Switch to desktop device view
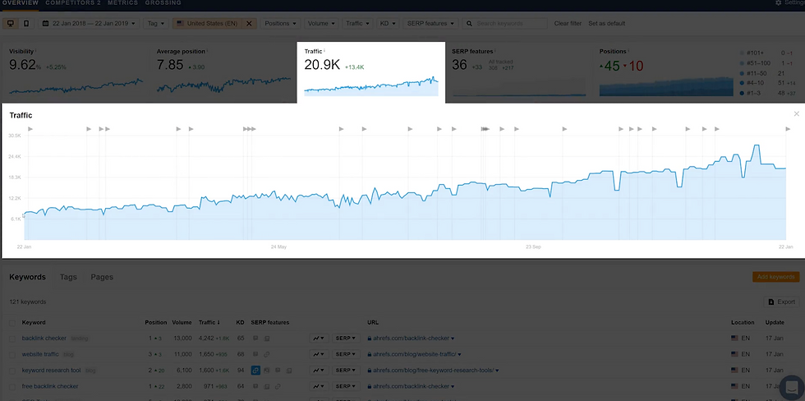The width and height of the screenshot is (805, 401). [x=10, y=24]
